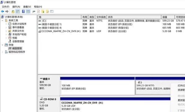Click the yellow folder search toolbar icon
The height and width of the screenshot is (112, 185).
47,12
